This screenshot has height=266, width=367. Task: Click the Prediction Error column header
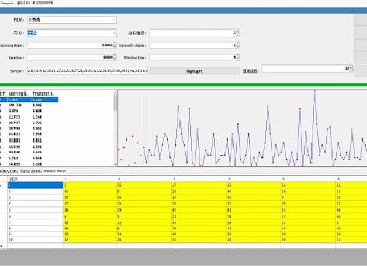tap(43, 93)
